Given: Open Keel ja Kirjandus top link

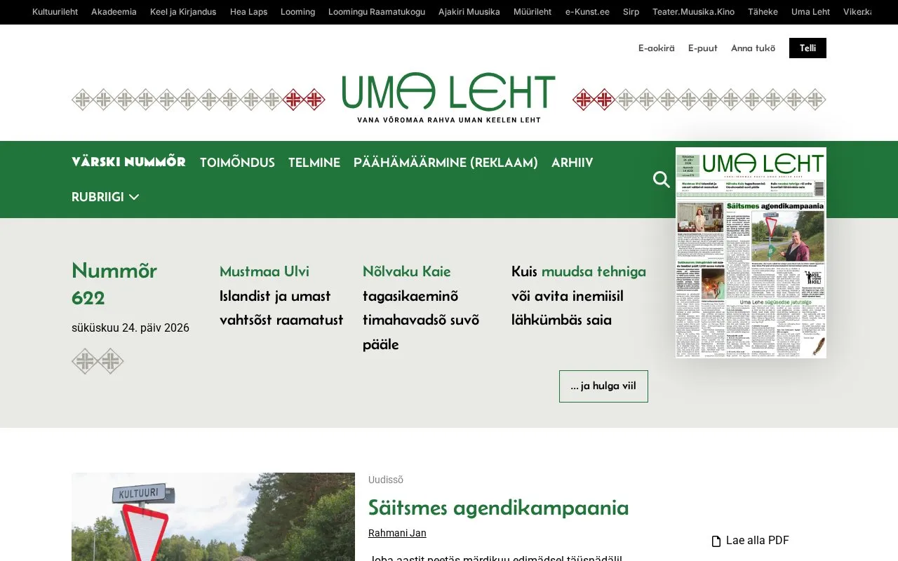Looking at the screenshot, I should [183, 12].
